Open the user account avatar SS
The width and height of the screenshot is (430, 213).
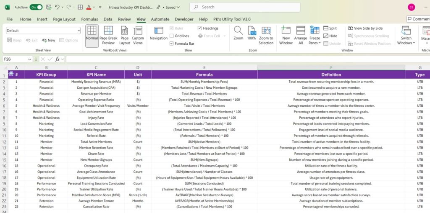(x=411, y=8)
